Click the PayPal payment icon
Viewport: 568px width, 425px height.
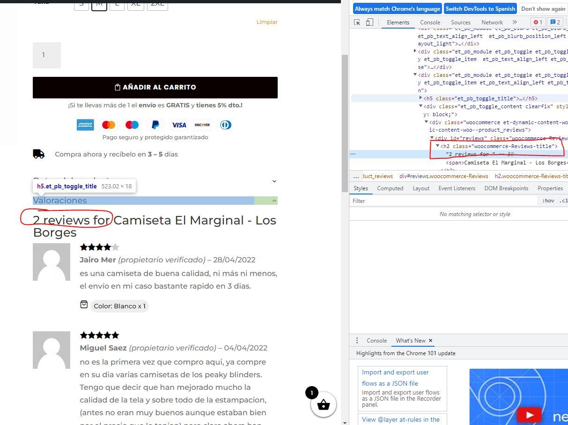point(155,125)
